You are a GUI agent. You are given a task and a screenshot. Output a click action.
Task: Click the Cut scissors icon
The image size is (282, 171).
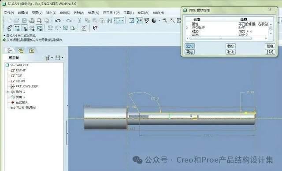point(79,20)
